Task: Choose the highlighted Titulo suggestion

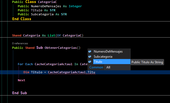Action: tap(112, 62)
